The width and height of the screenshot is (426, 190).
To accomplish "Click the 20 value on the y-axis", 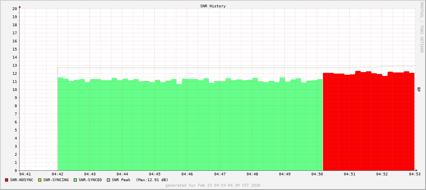I will [14, 8].
